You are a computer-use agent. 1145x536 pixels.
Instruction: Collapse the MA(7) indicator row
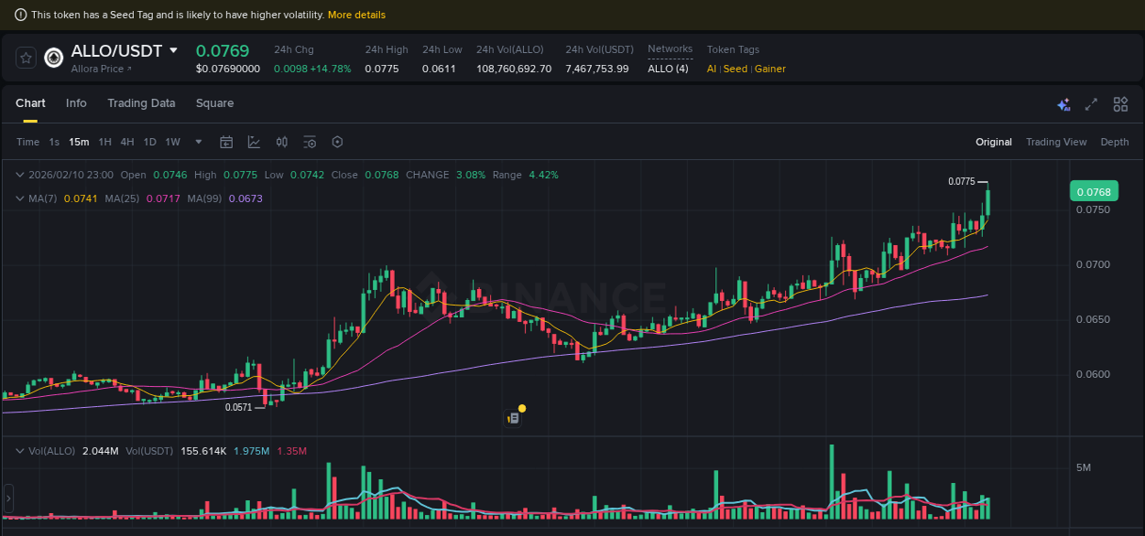coord(18,198)
